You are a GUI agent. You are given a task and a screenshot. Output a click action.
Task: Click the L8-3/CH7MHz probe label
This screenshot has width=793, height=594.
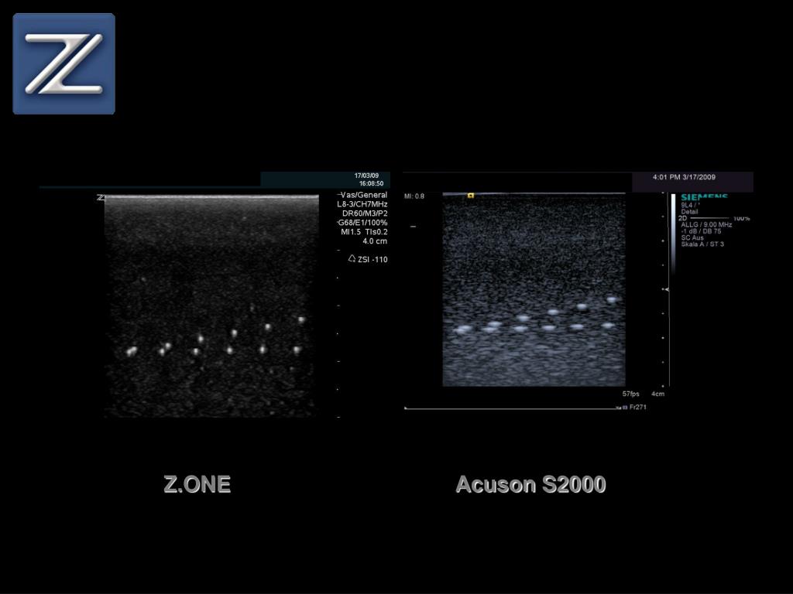(362, 204)
